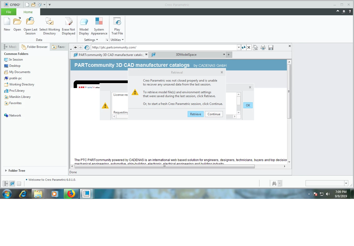Open the windows list dropdown arrow

(44, 5)
